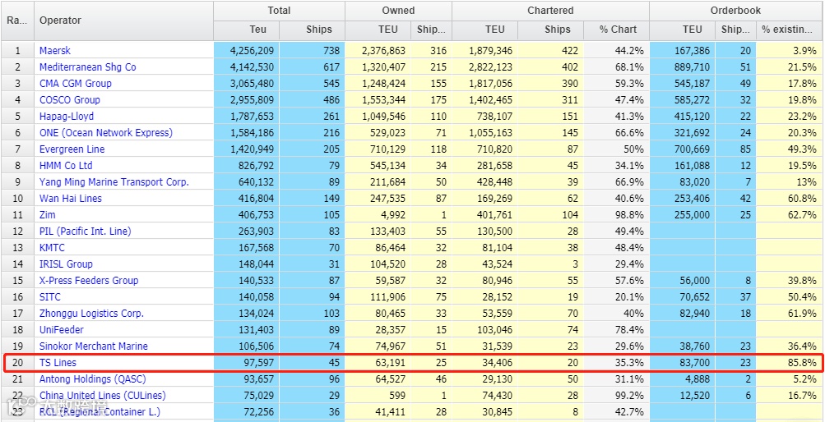
Task: Sort by Total Ships column header
Action: tap(312, 30)
